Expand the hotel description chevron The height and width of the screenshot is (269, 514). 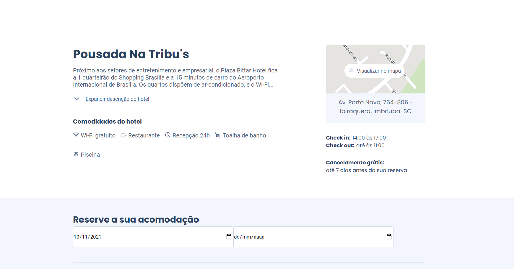tap(77, 99)
